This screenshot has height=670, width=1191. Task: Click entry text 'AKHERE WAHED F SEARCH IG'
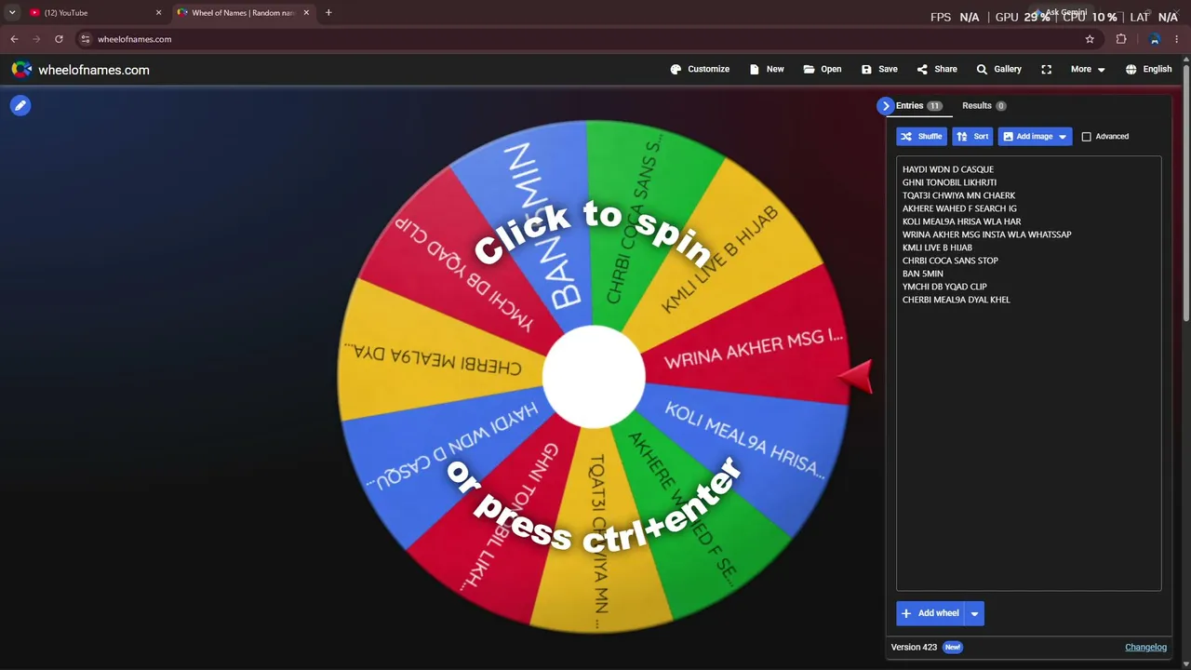pyautogui.click(x=959, y=208)
